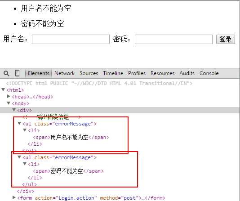Collapse the highlighted div node
The image size is (240, 201).
point(14,110)
